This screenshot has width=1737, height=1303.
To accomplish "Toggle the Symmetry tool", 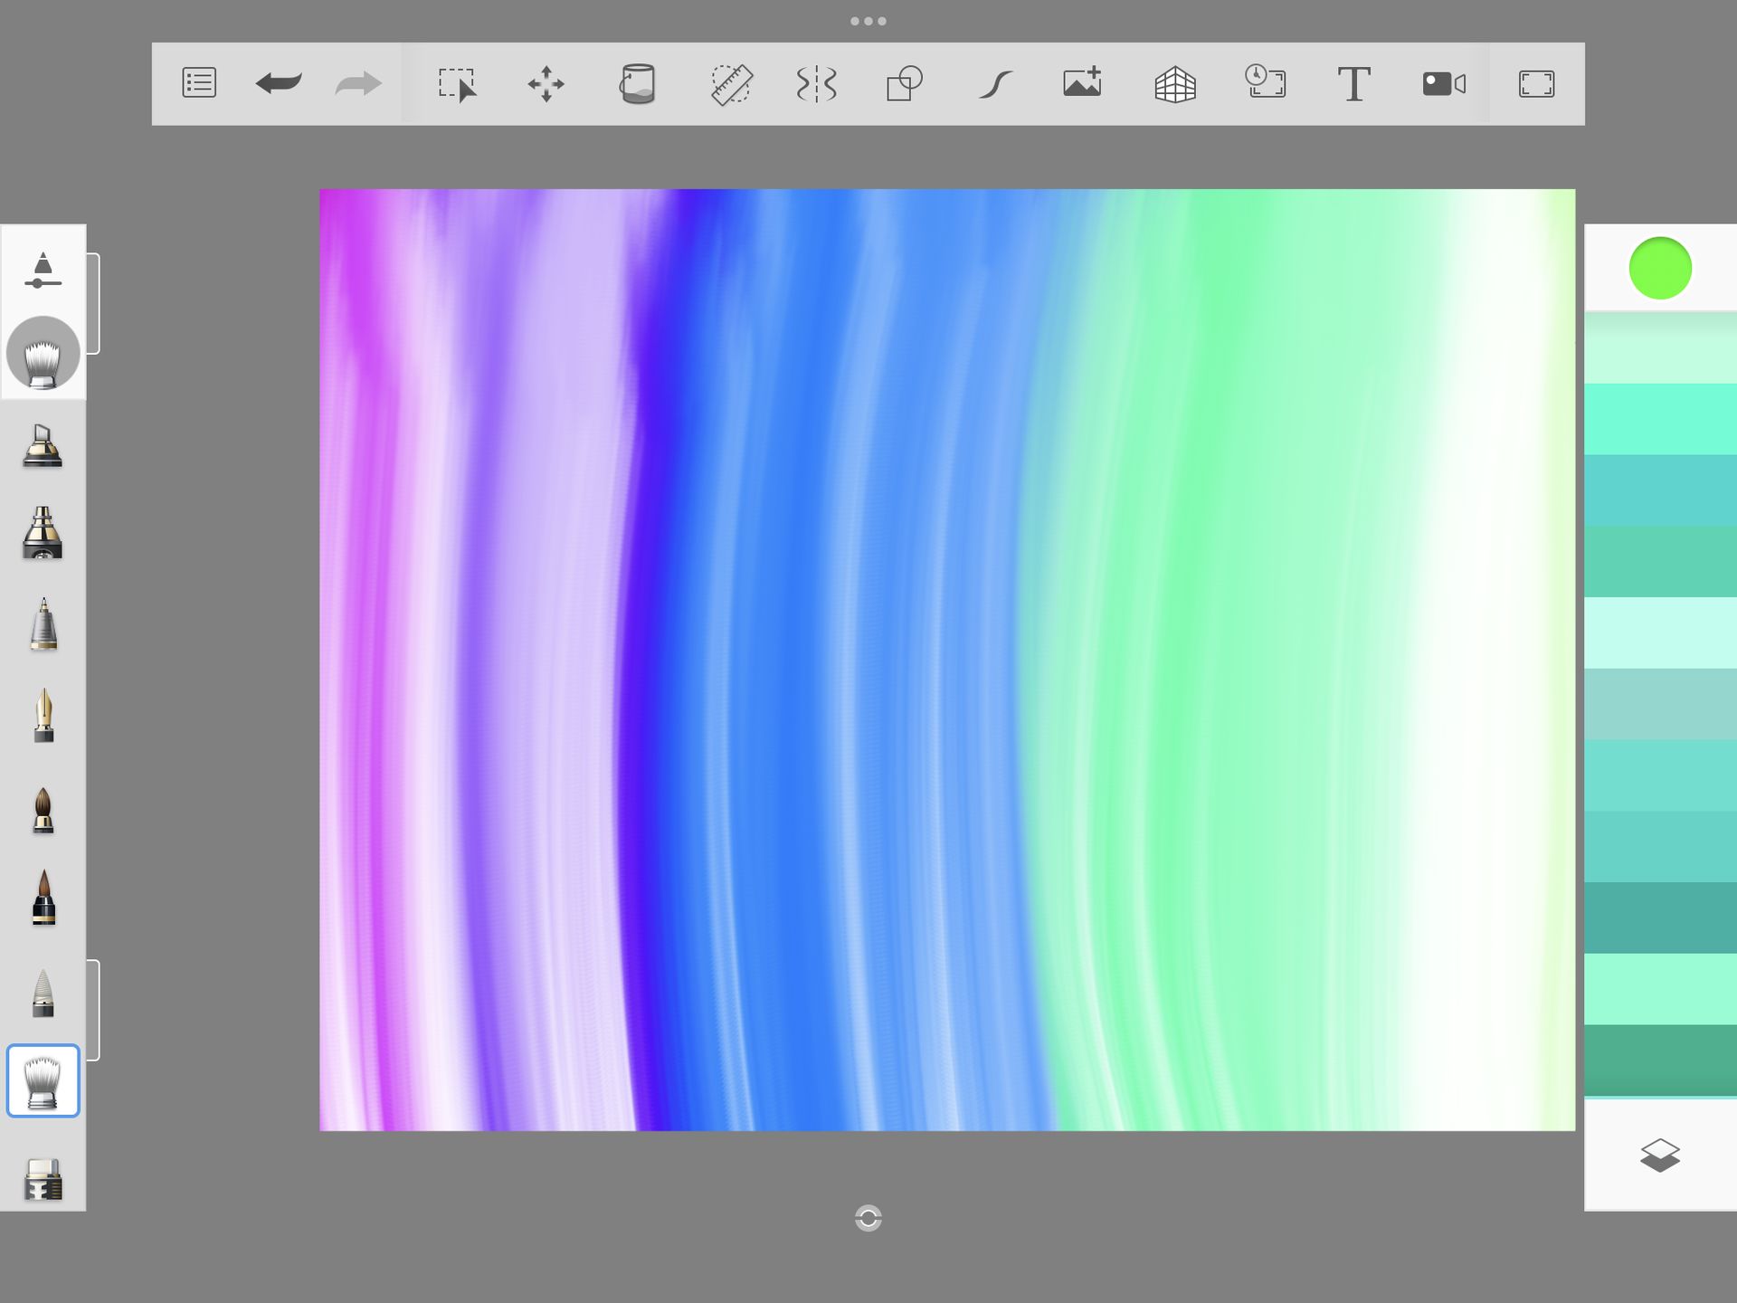I will click(x=816, y=84).
